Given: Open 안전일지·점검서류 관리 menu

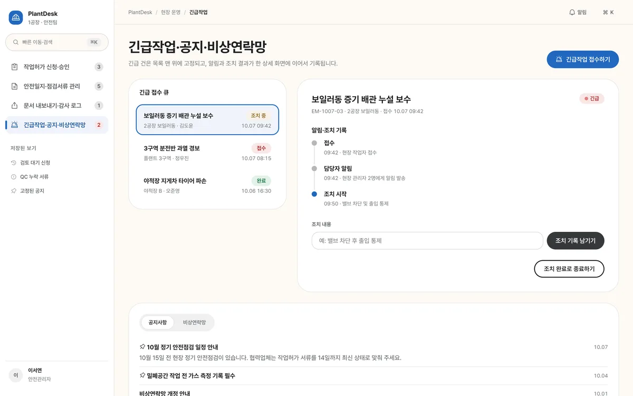Looking at the screenshot, I should (56, 86).
